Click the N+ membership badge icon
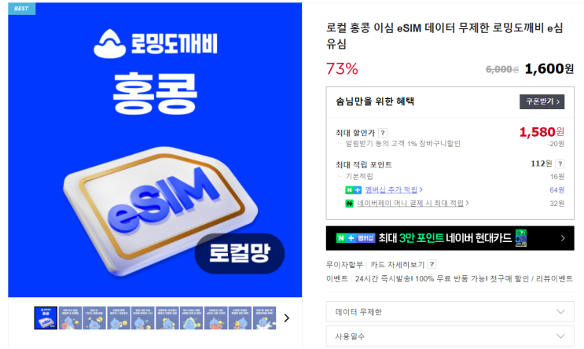Image resolution: width=584 pixels, height=349 pixels. click(x=353, y=190)
